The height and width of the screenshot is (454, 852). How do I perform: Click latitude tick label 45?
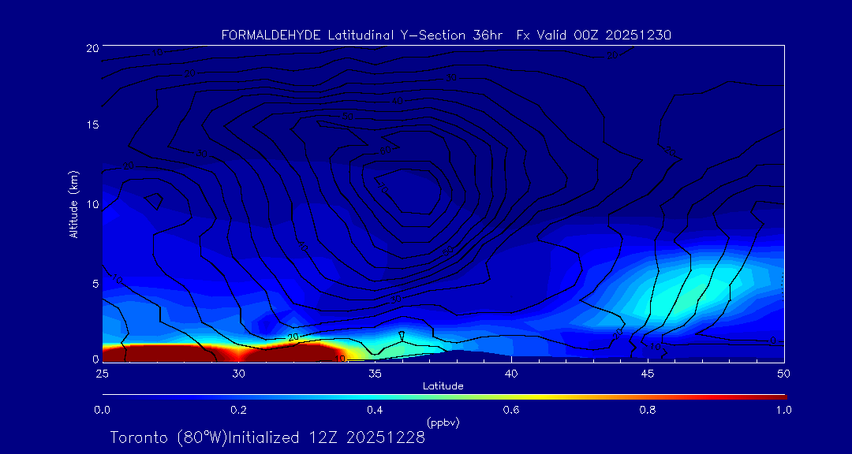[x=648, y=373]
